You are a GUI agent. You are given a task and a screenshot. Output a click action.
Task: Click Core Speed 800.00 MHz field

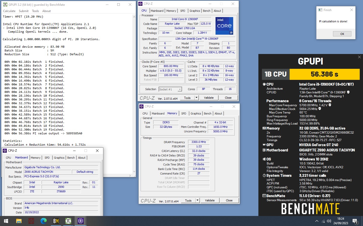(171, 66)
